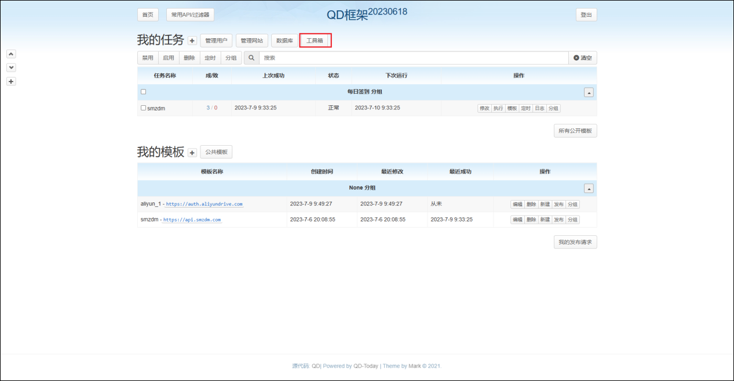Viewport: 734px width, 381px height.
Task: Collapse the 每日签到 分组 task group
Action: tap(589, 93)
